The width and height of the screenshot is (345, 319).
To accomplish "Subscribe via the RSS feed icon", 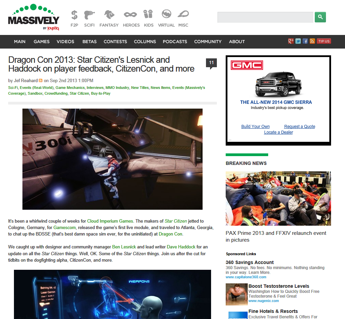I will 312,41.
